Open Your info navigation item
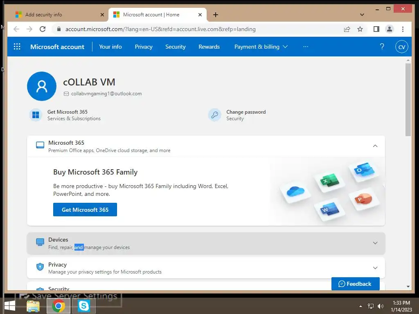The image size is (419, 314). point(110,47)
